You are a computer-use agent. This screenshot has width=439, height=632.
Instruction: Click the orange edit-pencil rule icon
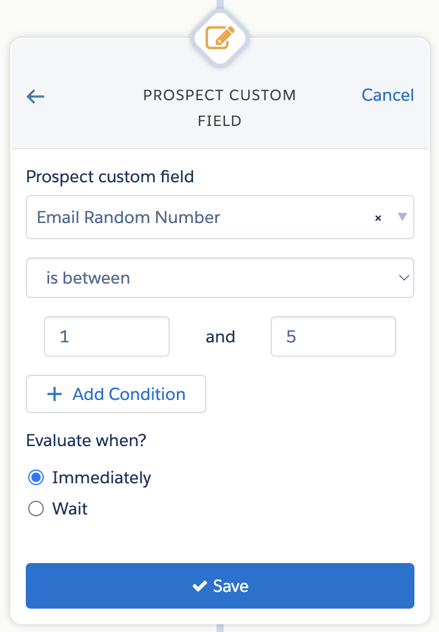click(220, 38)
